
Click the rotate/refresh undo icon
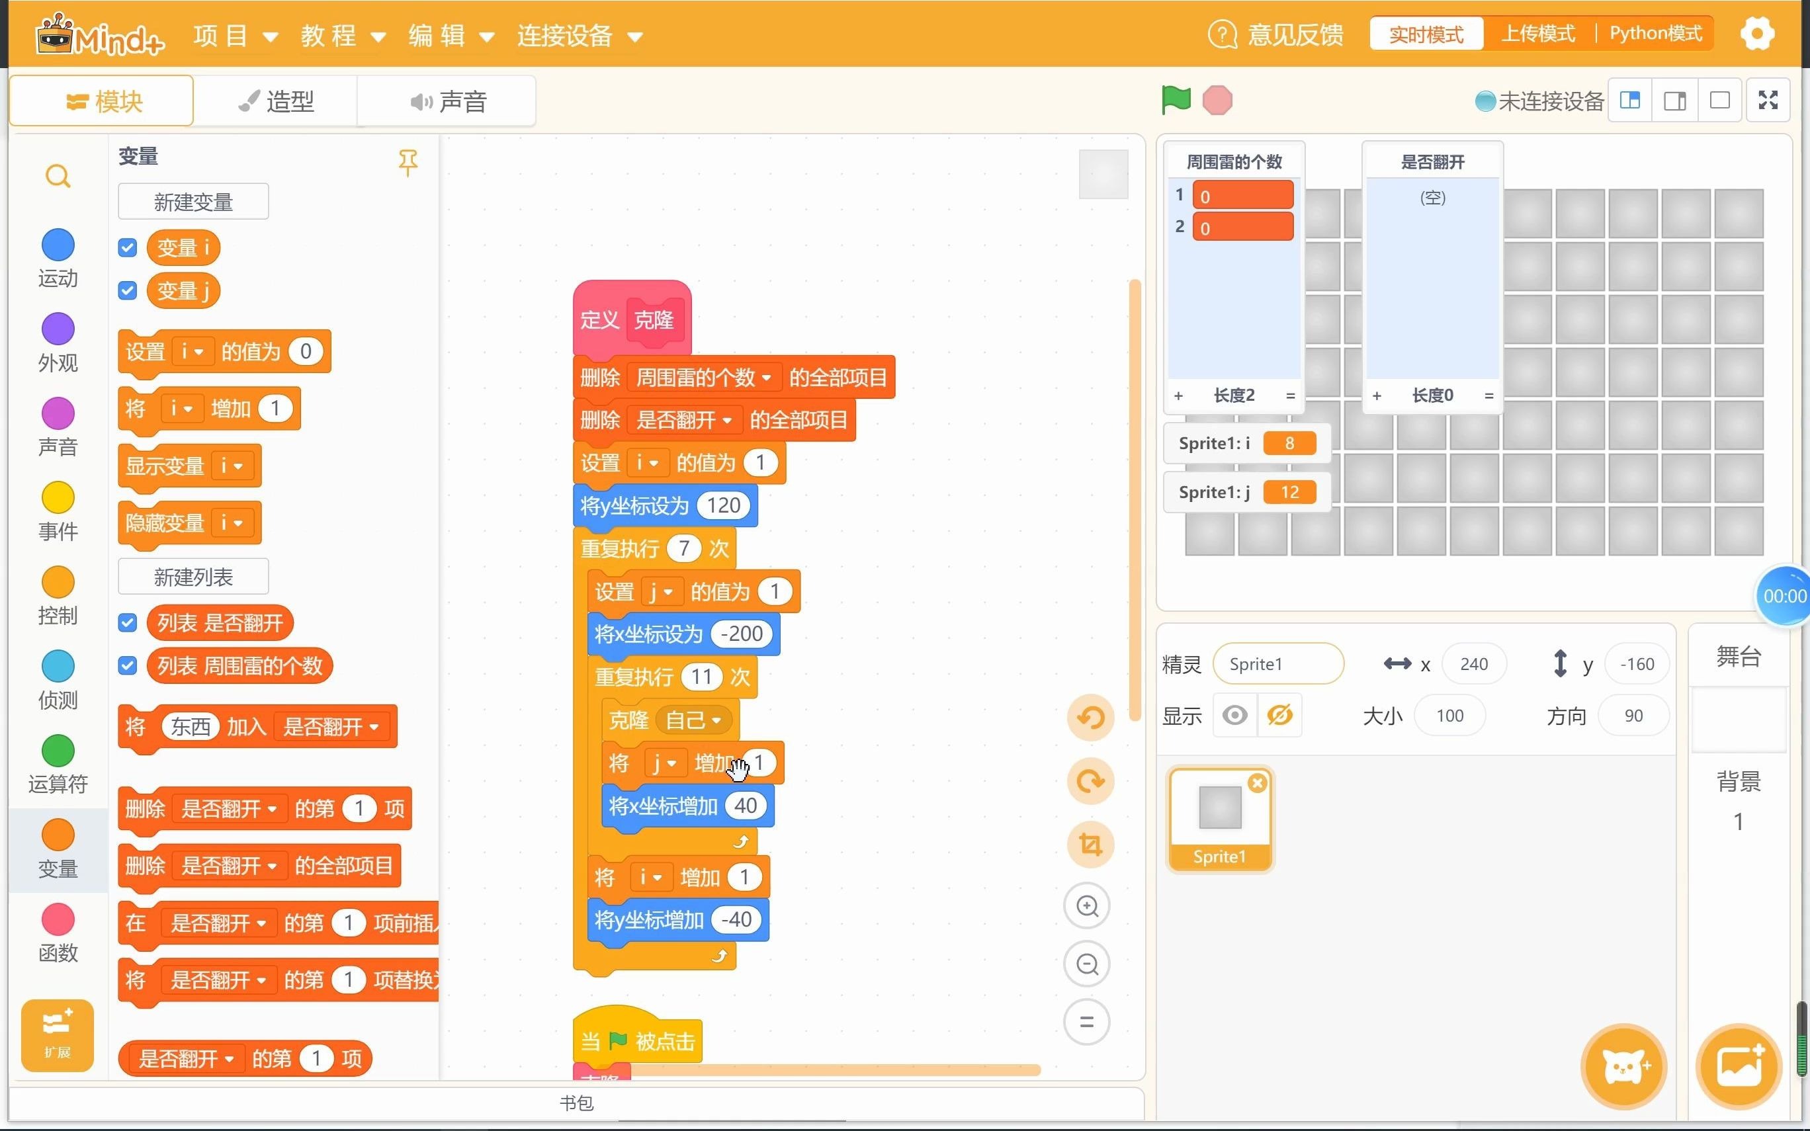[1092, 719]
